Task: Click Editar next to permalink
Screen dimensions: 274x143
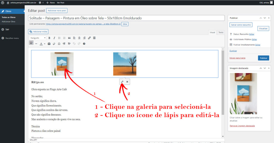Action: tap(125, 24)
